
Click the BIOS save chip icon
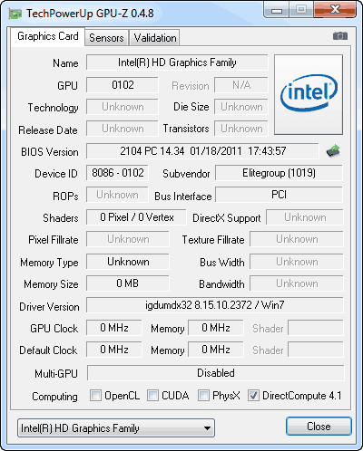(333, 151)
